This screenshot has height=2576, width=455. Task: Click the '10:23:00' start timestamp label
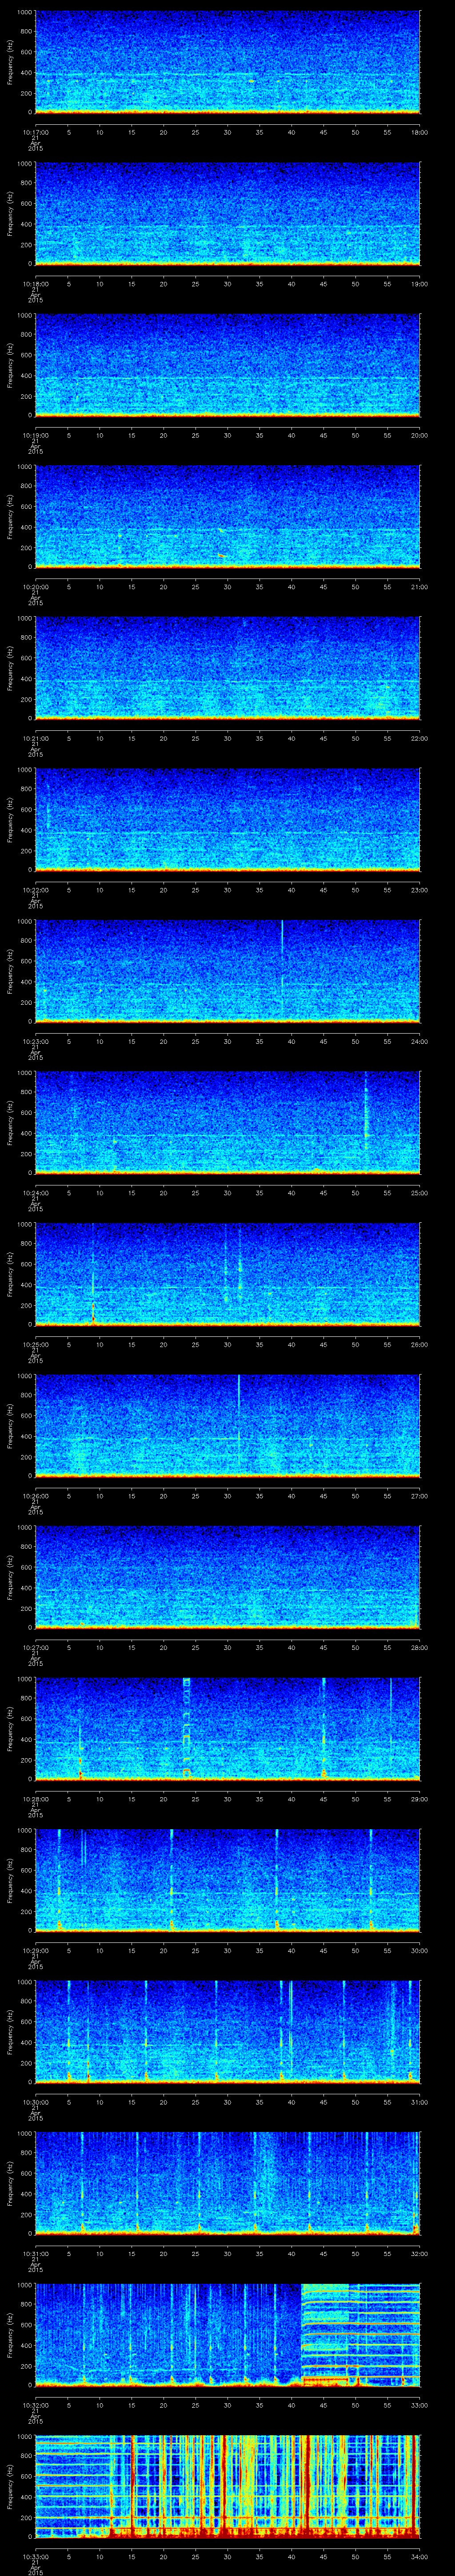tap(35, 1041)
